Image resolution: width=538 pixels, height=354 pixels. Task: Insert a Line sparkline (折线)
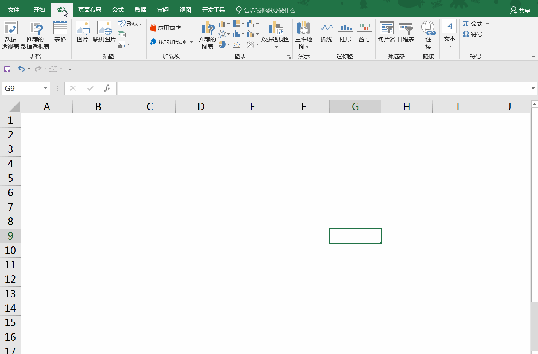point(326,32)
